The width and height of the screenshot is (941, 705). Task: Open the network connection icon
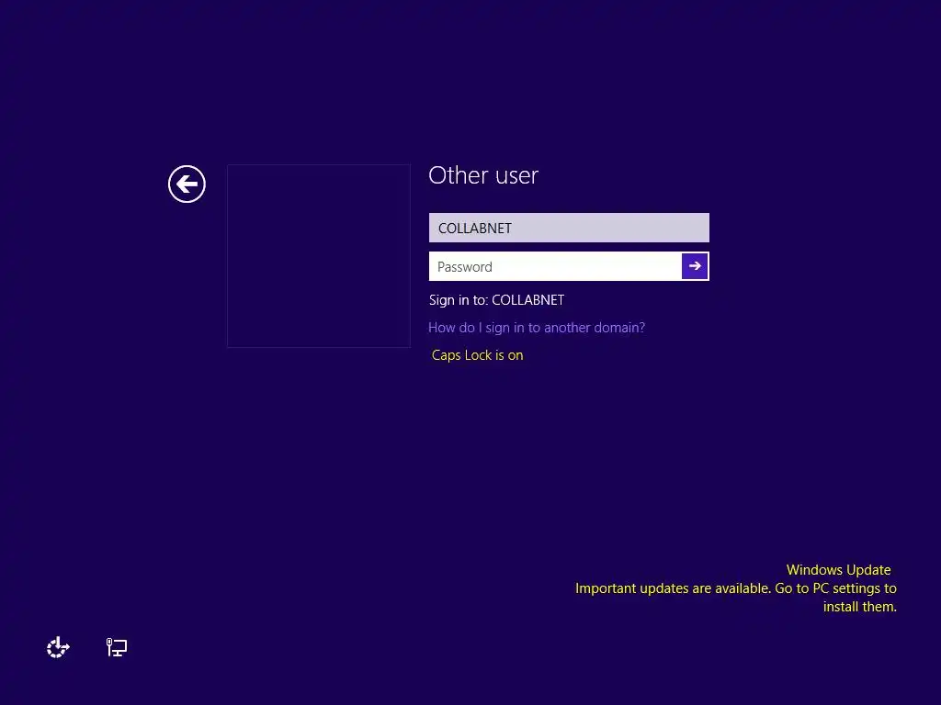[117, 647]
